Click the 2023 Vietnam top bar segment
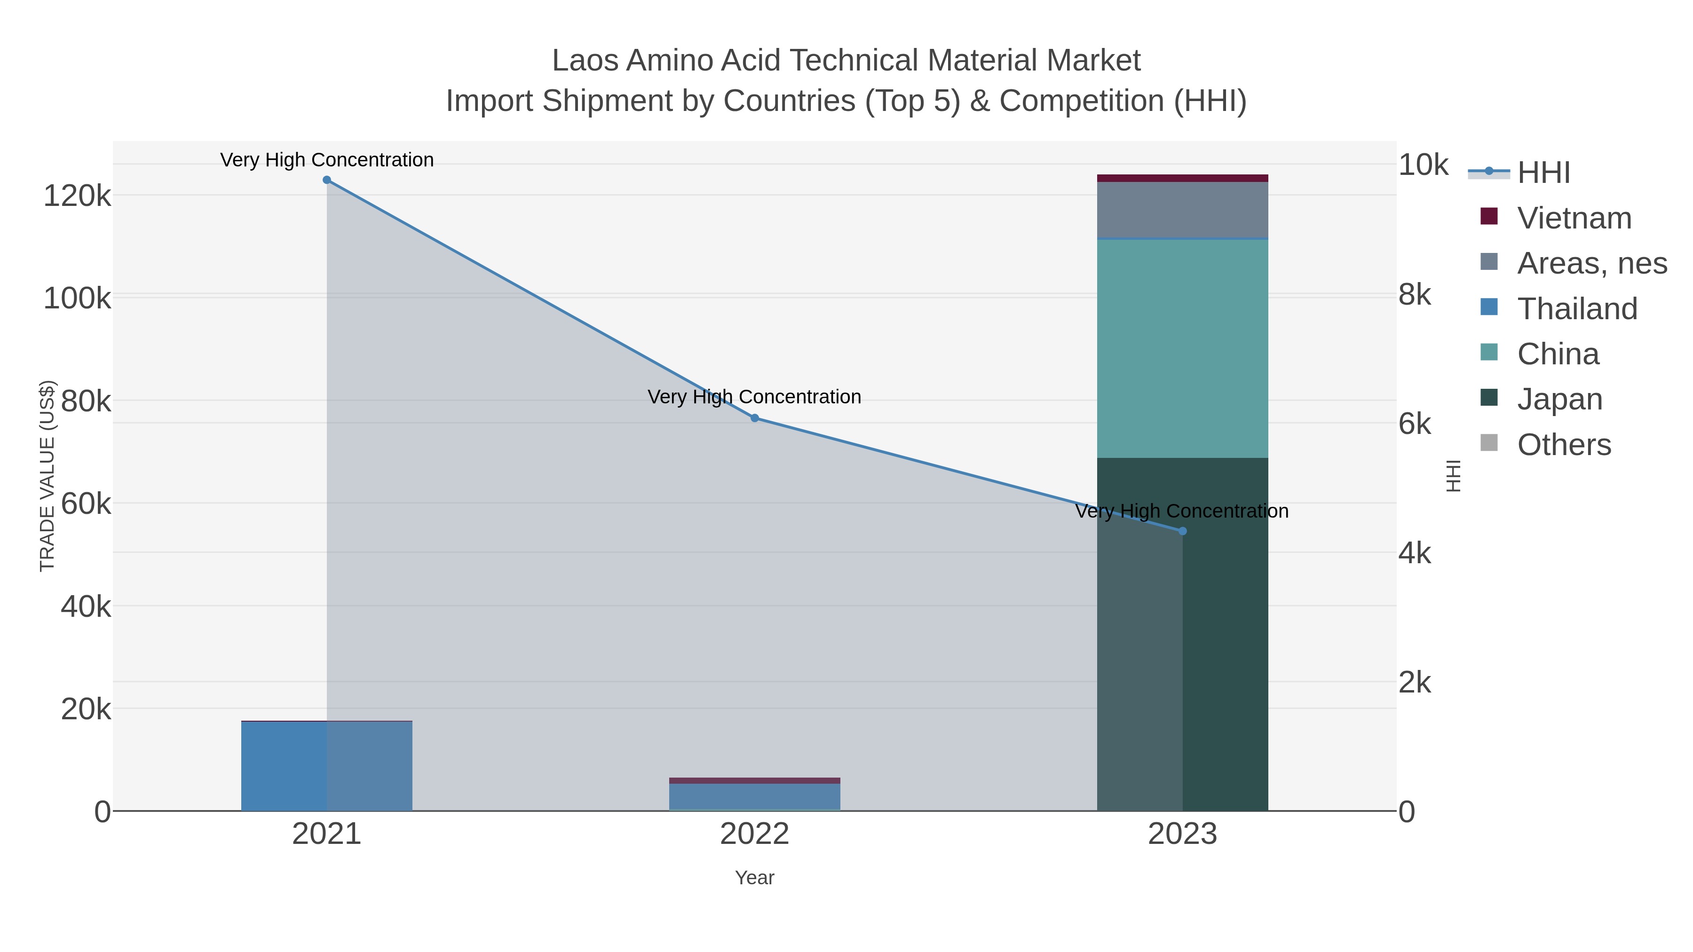The height and width of the screenshot is (952, 1693). [1182, 178]
